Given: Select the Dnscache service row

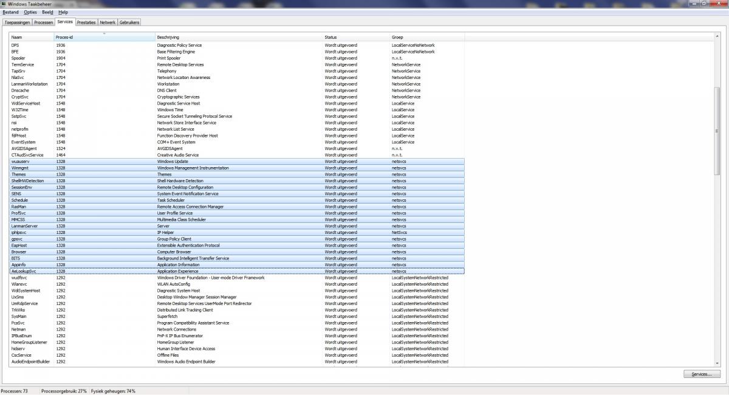Looking at the screenshot, I should coord(238,91).
